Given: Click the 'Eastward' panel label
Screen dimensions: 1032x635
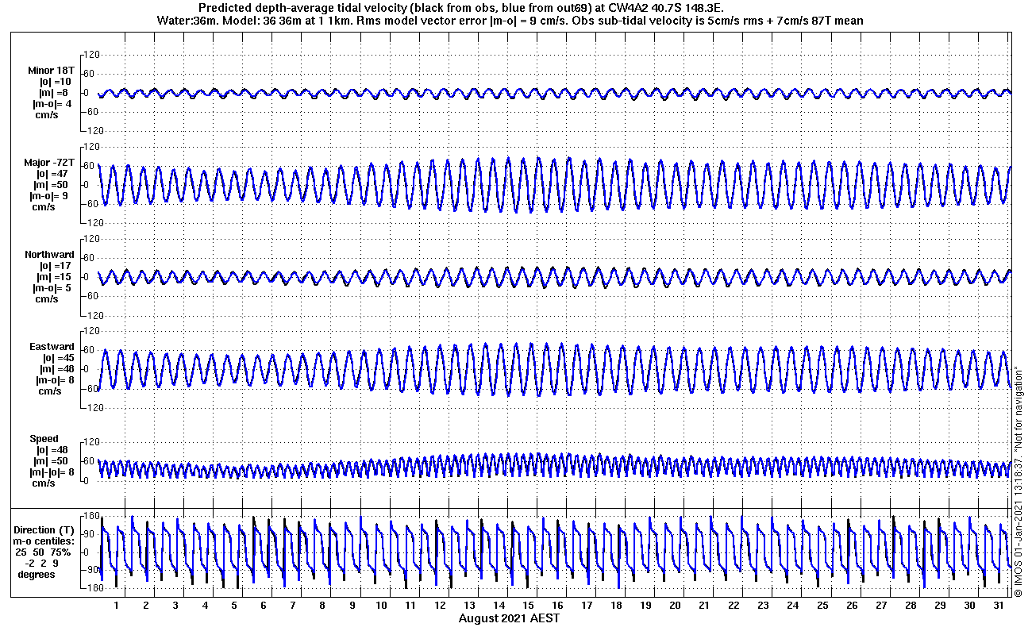Looking at the screenshot, I should coord(52,347).
